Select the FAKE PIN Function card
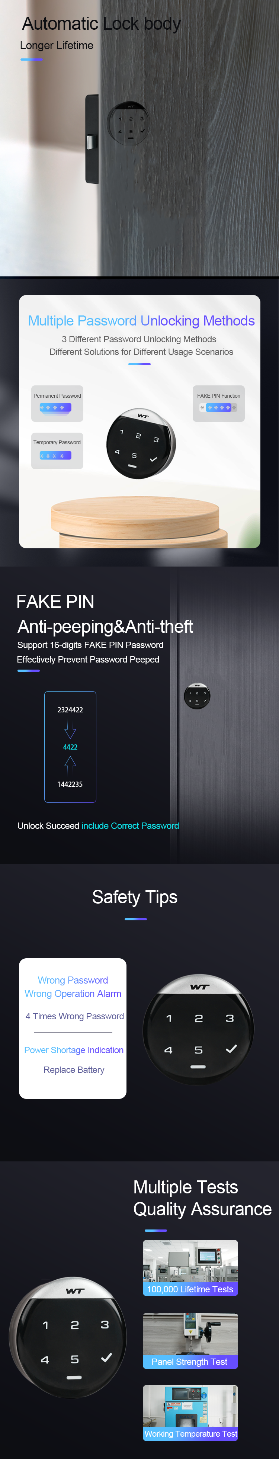Viewport: 279px width, 1459px height. pyautogui.click(x=218, y=403)
